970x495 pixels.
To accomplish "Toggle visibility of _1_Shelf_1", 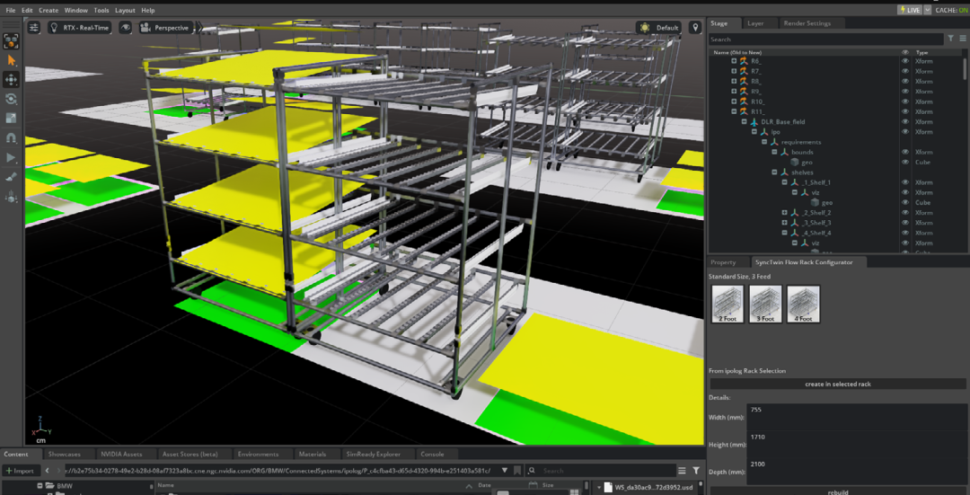I will click(x=905, y=182).
